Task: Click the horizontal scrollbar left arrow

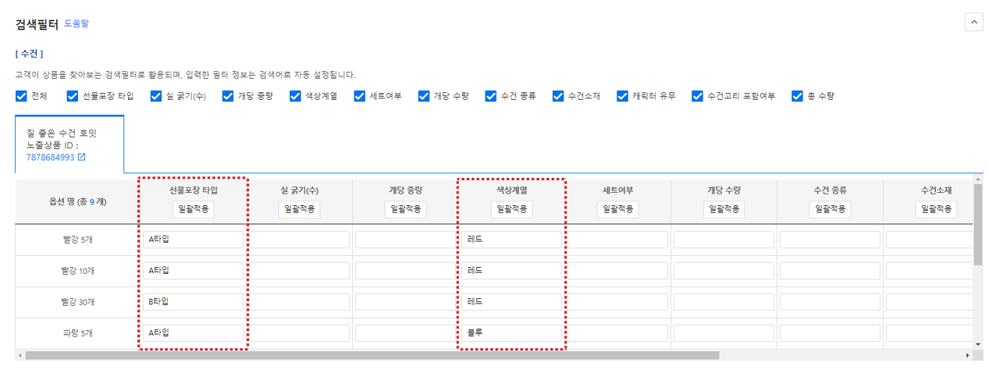Action: point(20,355)
